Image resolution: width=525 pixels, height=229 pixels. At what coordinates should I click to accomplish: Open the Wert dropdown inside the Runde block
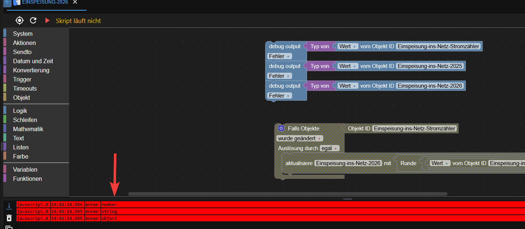(440, 163)
